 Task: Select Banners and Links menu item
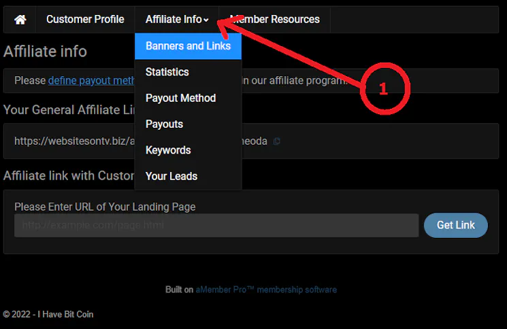[x=188, y=46]
